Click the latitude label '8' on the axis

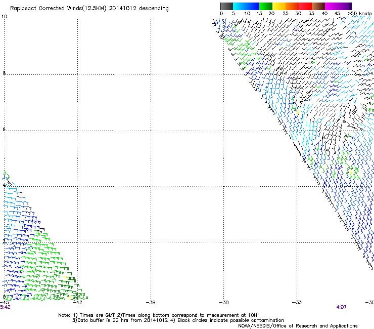coord(4,73)
